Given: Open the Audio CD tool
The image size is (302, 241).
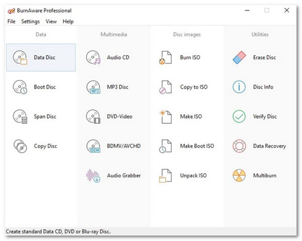Looking at the screenshot, I should tap(114, 57).
